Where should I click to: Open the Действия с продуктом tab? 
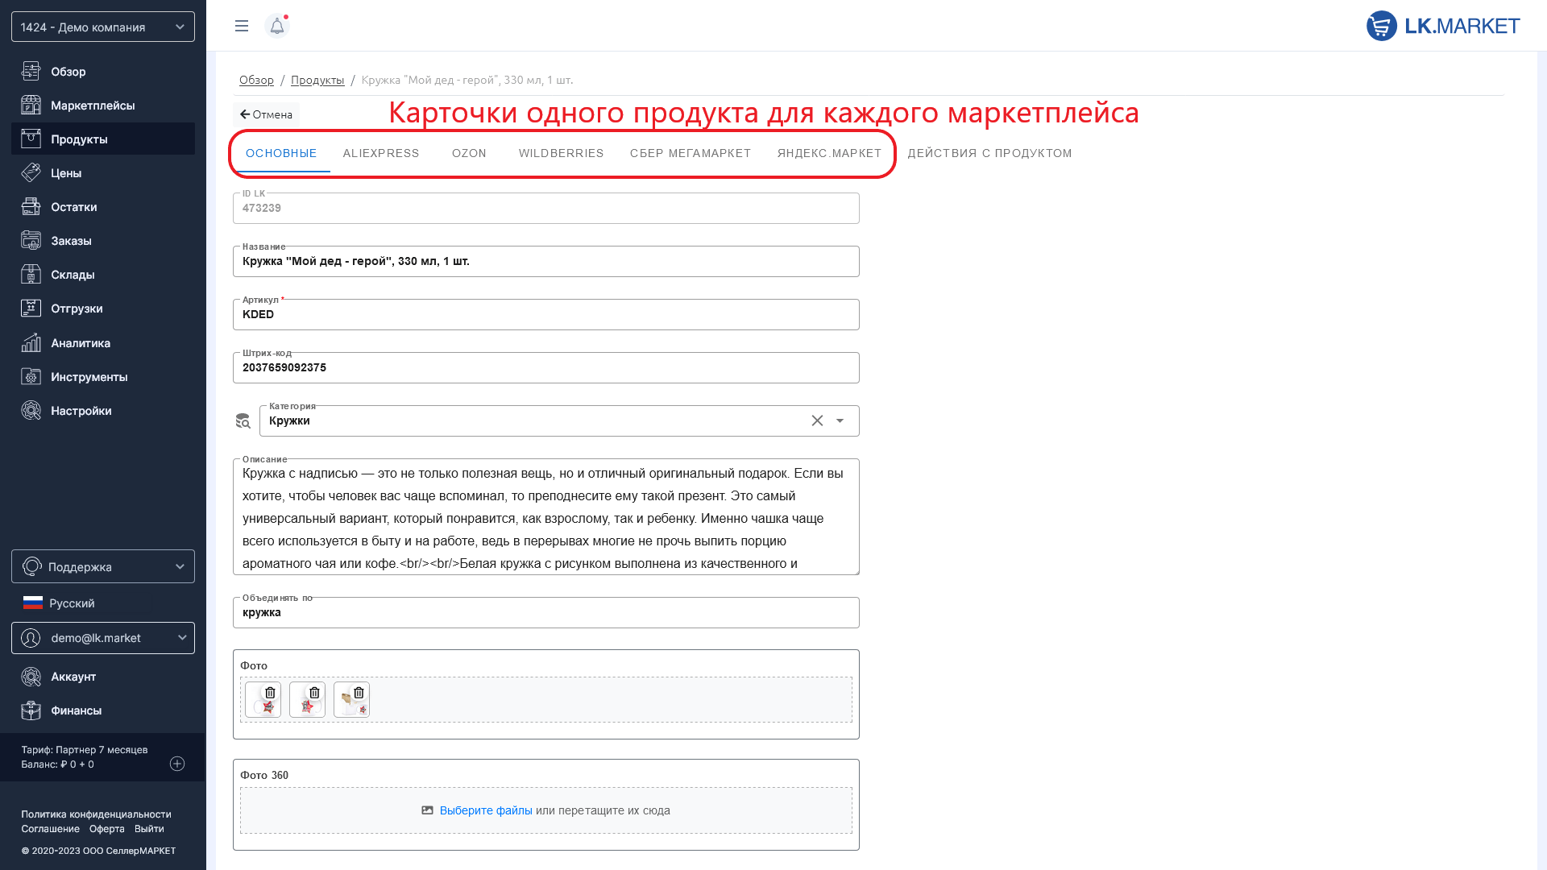point(989,153)
